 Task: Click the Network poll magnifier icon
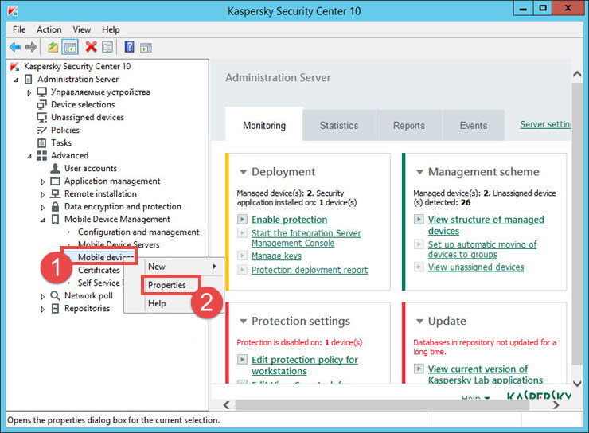[55, 296]
